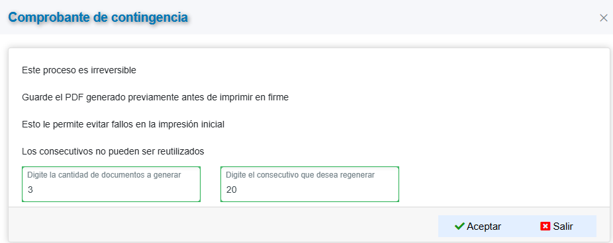Click the 'Digite el consecutivo que desea regenerar' label
613x243 pixels.
coord(301,175)
